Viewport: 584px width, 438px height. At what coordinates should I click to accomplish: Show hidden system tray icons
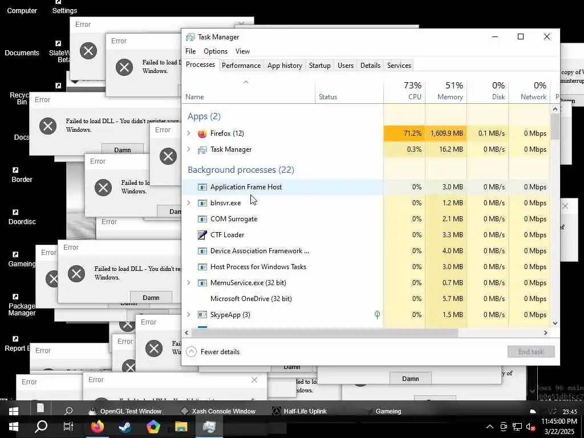point(490,427)
